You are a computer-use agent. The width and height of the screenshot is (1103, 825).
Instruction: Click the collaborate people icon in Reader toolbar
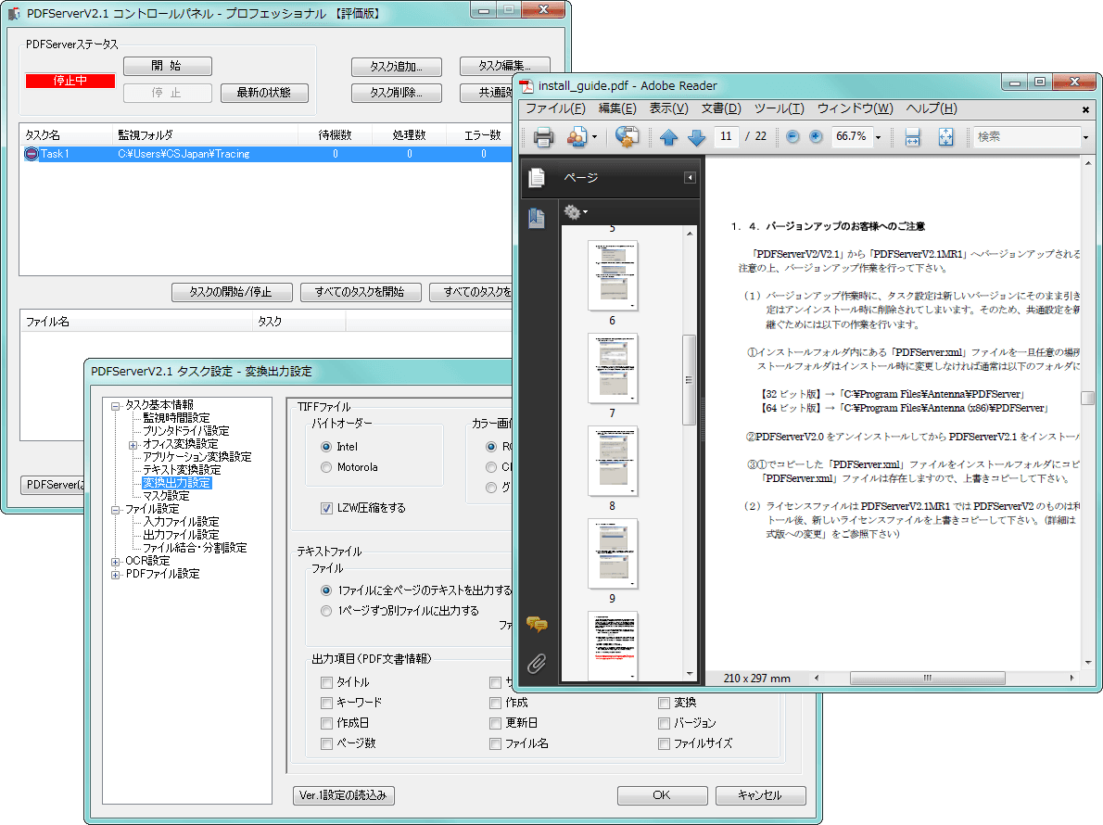[x=577, y=136]
